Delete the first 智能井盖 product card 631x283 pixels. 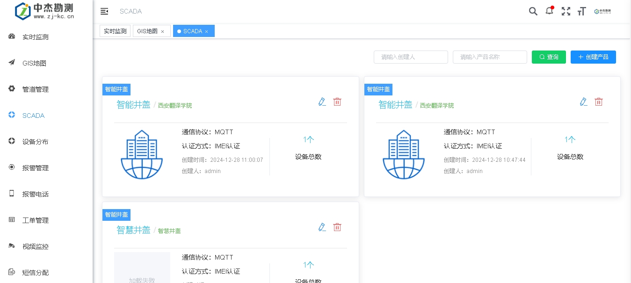[x=337, y=102]
